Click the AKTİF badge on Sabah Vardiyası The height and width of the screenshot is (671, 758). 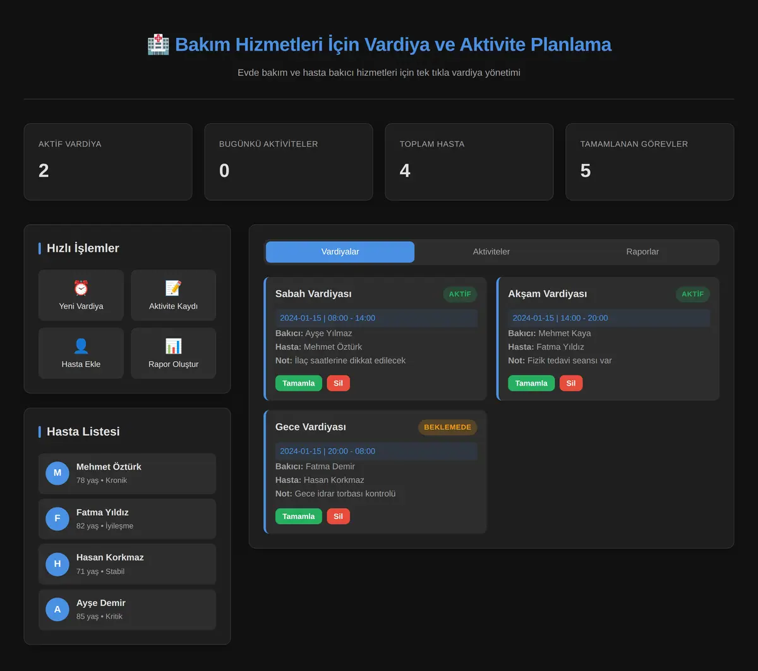tap(460, 294)
